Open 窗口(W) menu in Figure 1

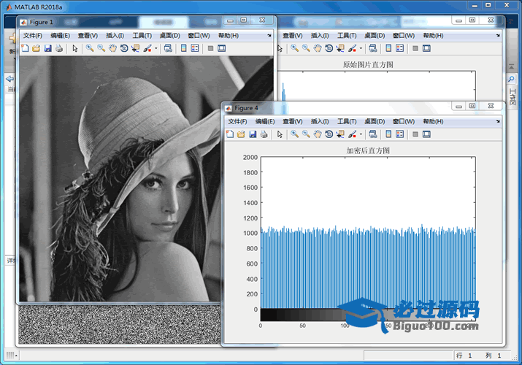click(199, 36)
